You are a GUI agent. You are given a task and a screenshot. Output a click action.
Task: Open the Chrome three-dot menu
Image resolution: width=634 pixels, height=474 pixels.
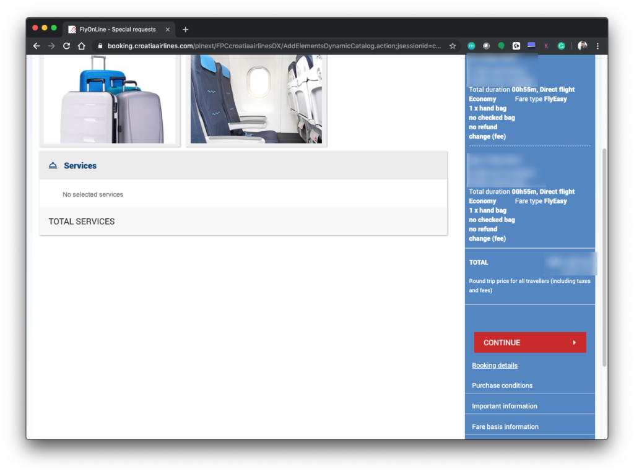(x=597, y=46)
